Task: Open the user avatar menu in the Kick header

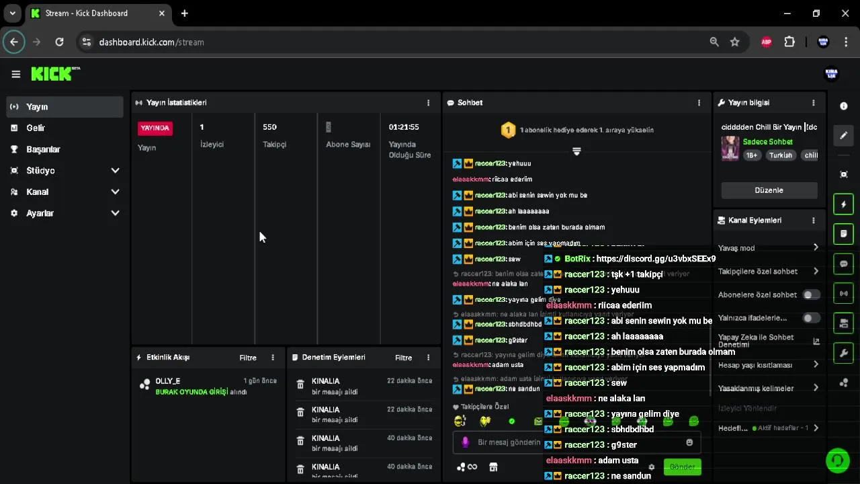Action: point(831,74)
